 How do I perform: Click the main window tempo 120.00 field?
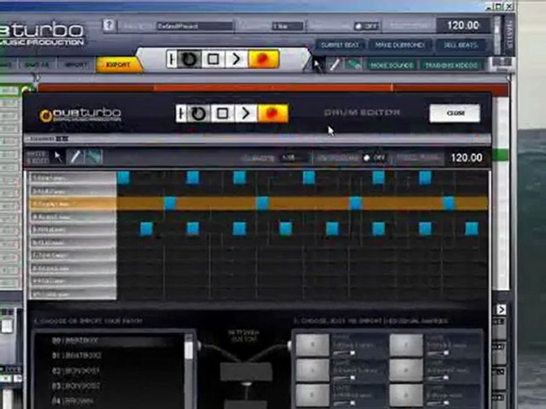tap(463, 26)
